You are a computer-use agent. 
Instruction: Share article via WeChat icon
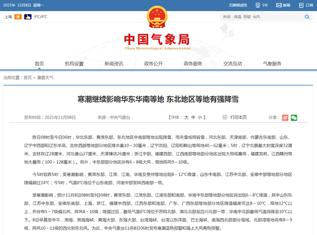(294, 118)
